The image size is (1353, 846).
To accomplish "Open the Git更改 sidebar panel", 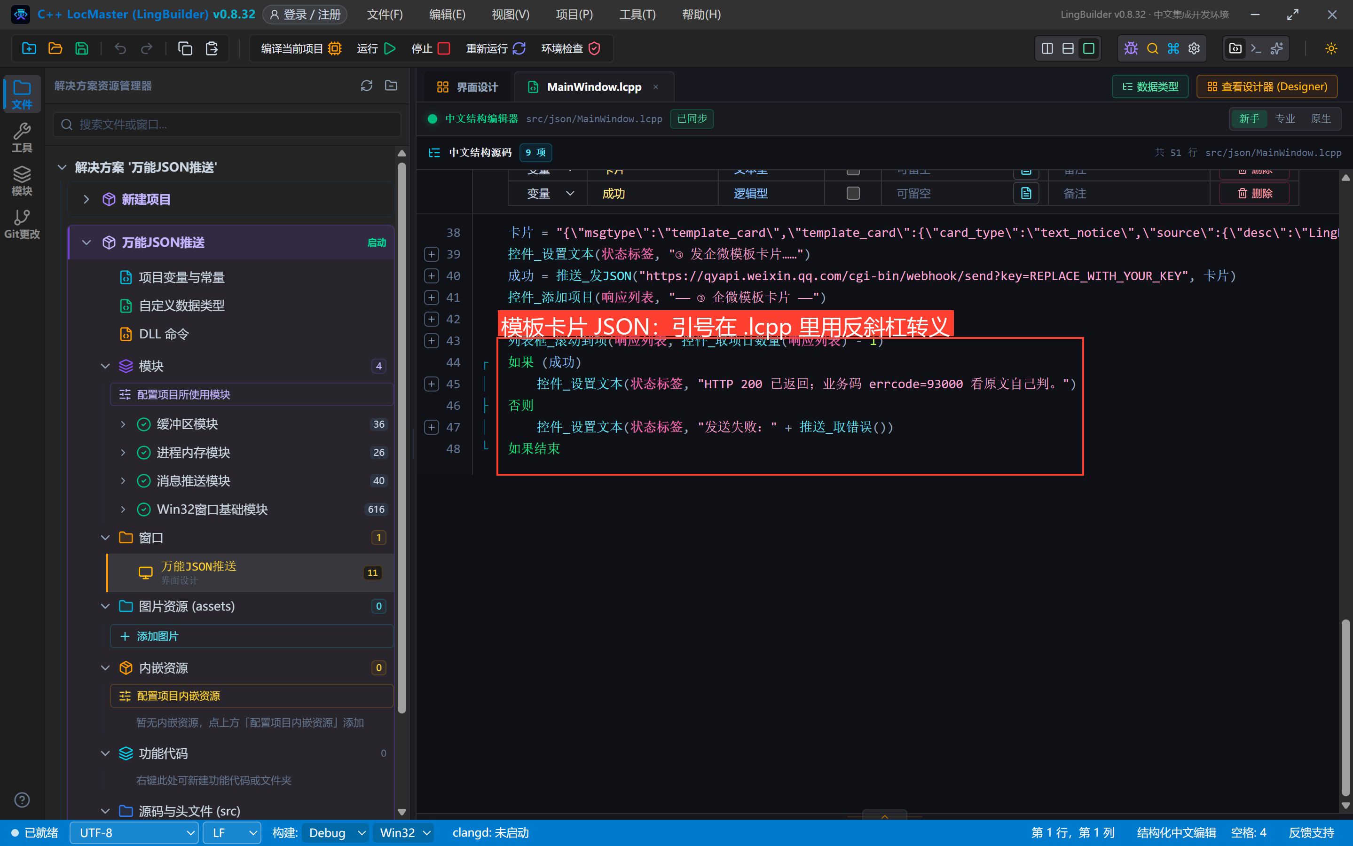I will pos(22,224).
